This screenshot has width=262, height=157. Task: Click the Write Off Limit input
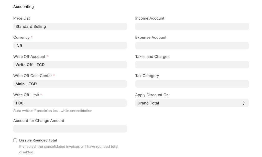(70, 103)
